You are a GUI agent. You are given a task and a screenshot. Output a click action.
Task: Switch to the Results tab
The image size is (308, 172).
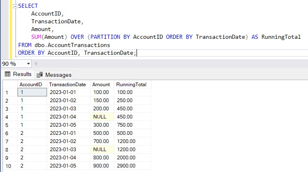tap(18, 74)
